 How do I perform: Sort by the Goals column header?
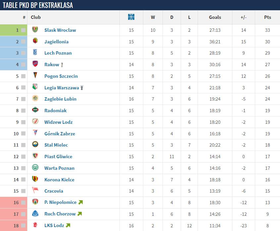(215, 17)
